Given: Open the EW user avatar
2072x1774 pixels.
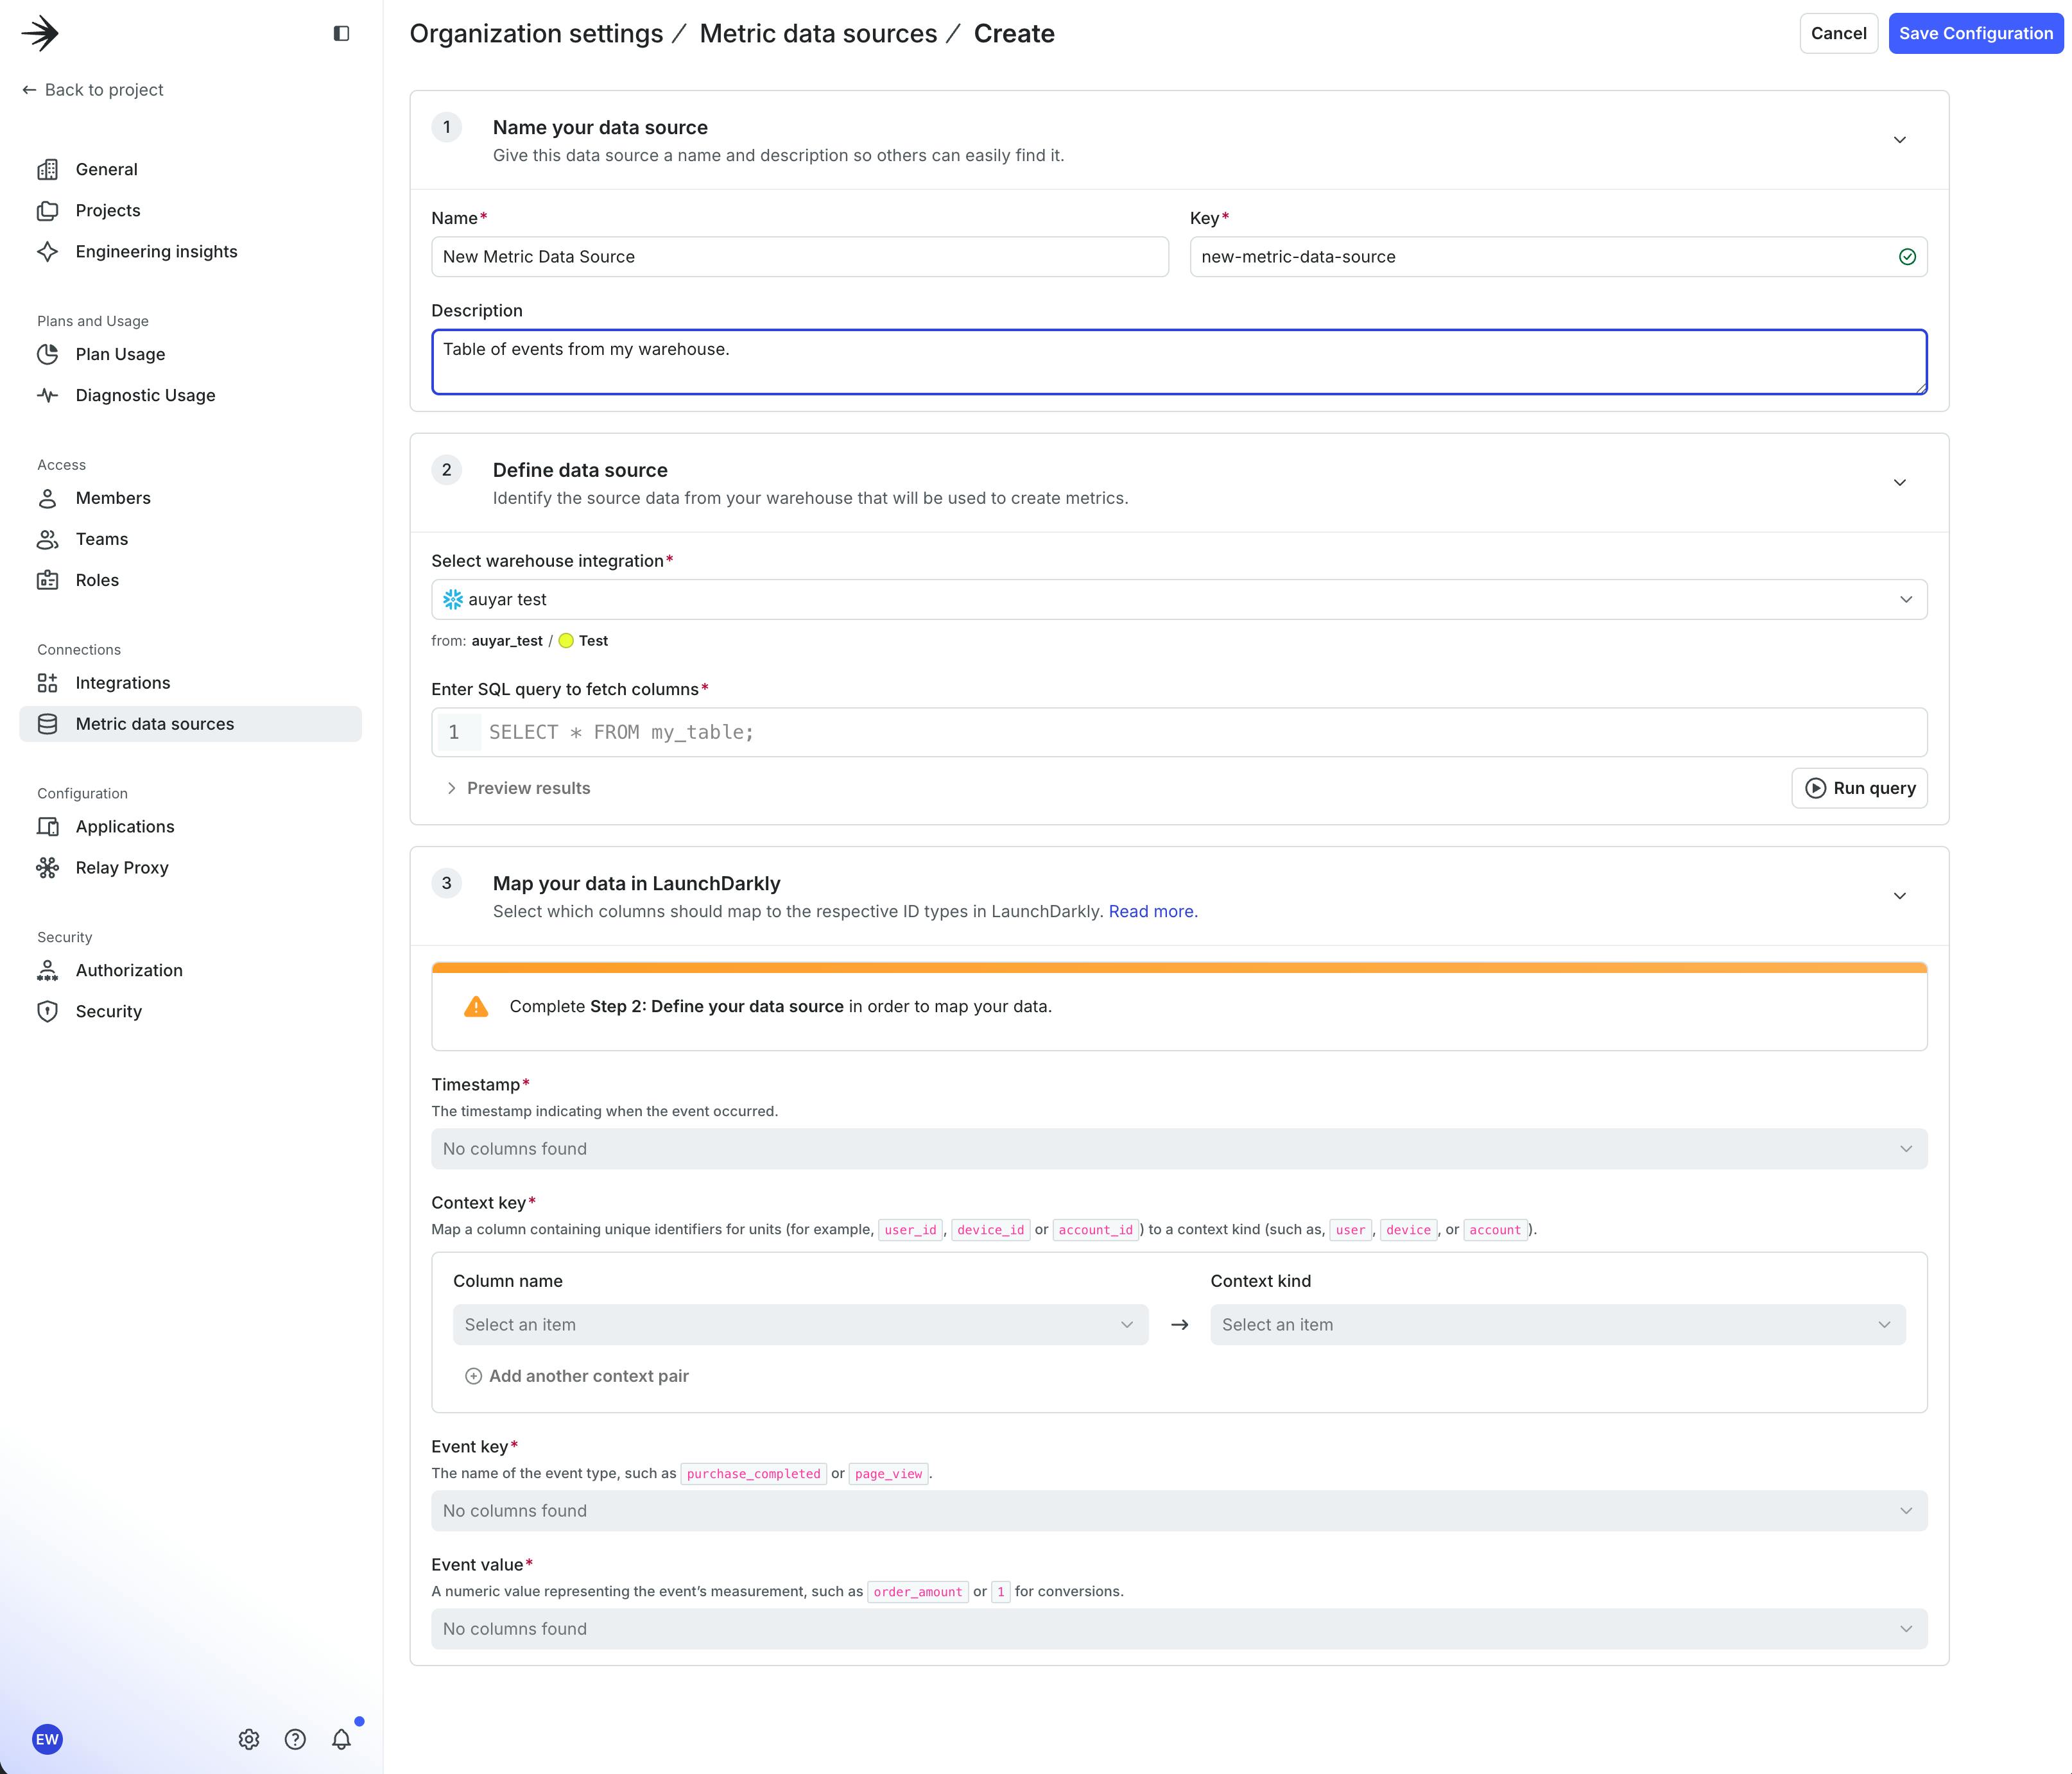Looking at the screenshot, I should tap(47, 1739).
